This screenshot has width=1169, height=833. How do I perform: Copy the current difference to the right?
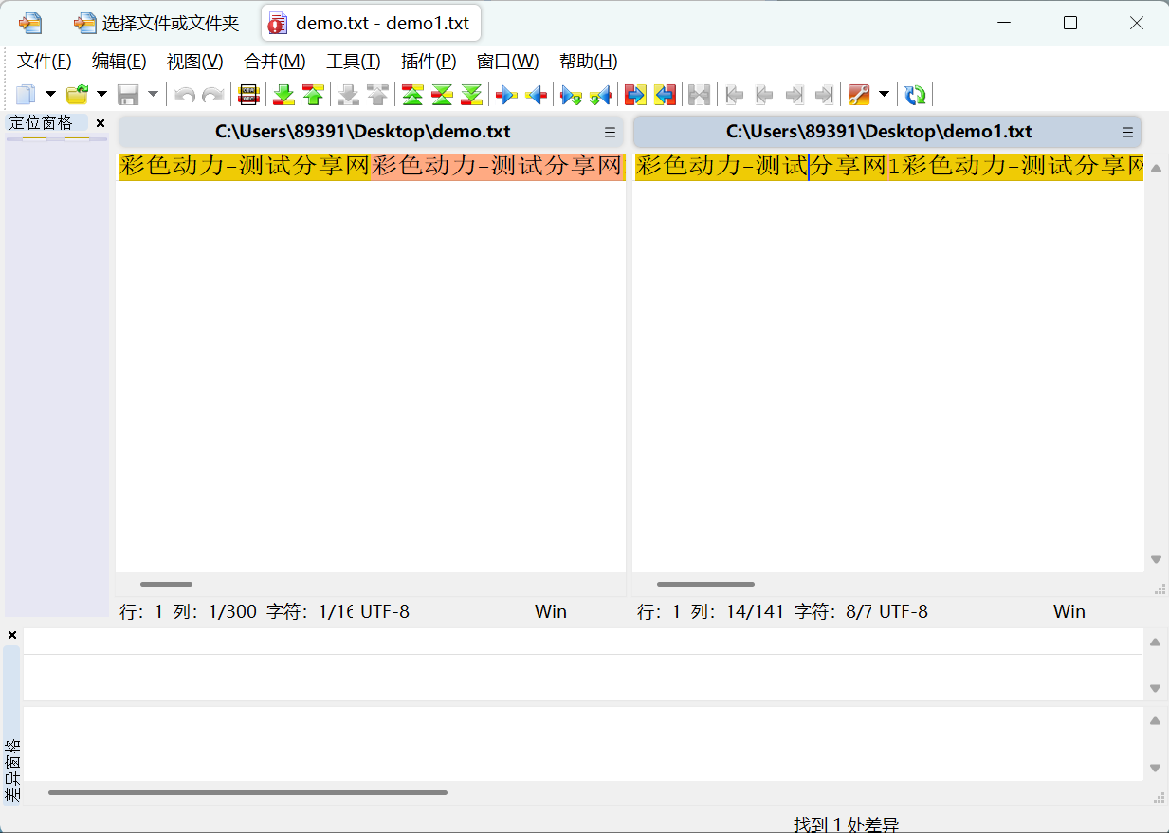508,94
